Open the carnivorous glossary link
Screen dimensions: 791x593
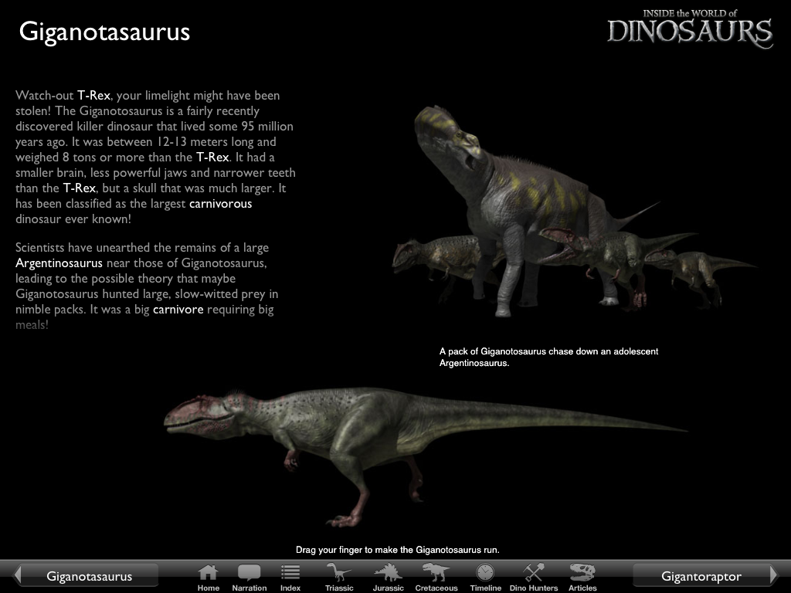(220, 204)
